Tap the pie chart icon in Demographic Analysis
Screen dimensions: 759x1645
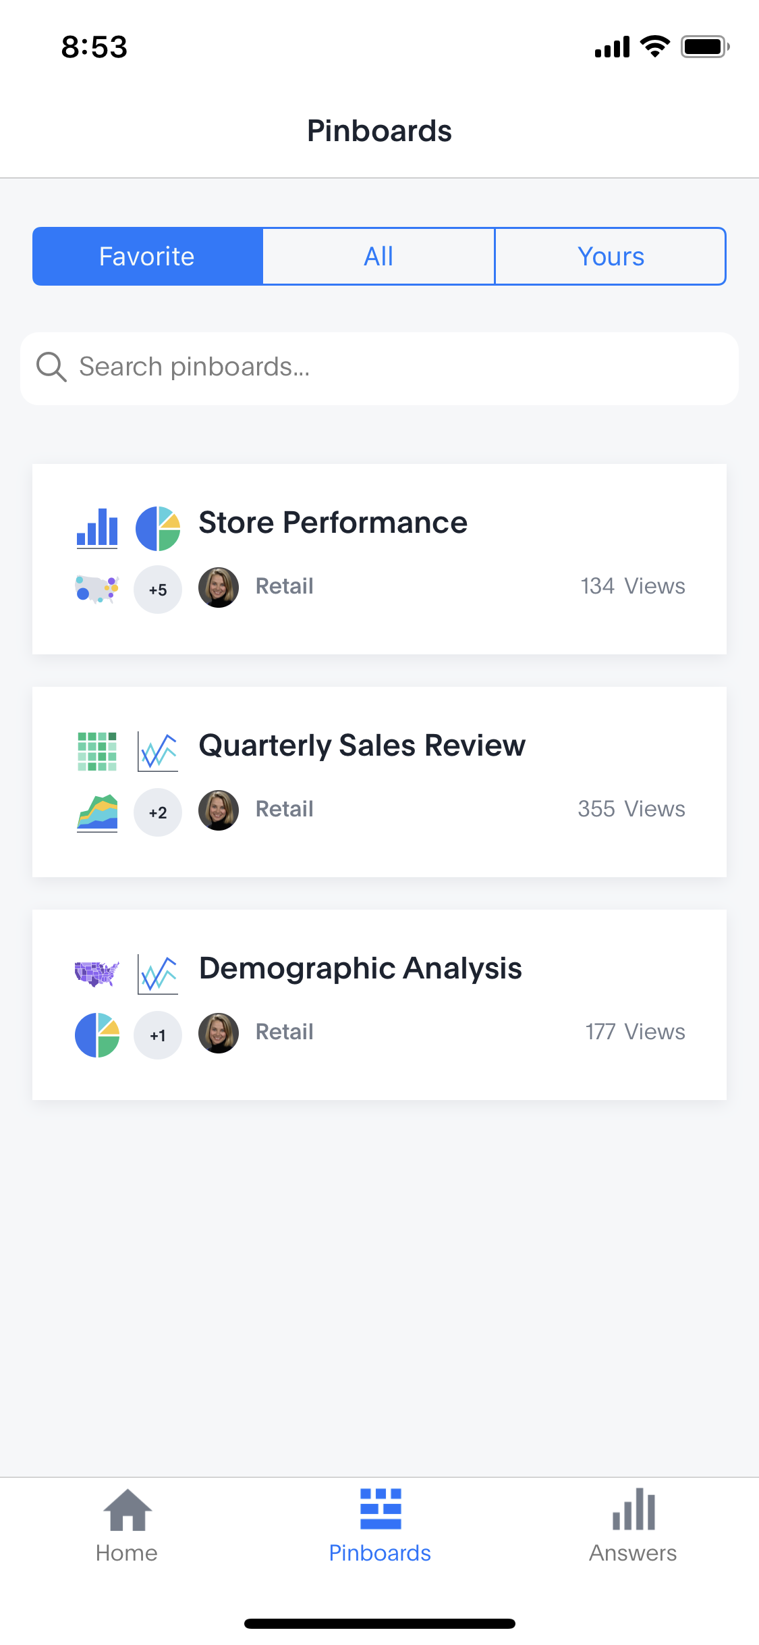point(97,1035)
